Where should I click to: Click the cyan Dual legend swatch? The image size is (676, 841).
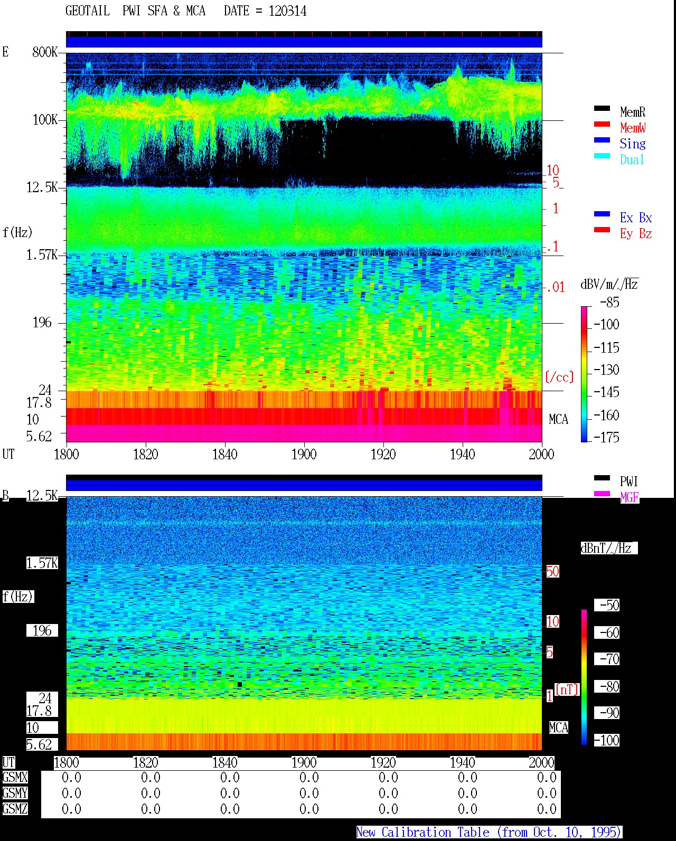602,156
